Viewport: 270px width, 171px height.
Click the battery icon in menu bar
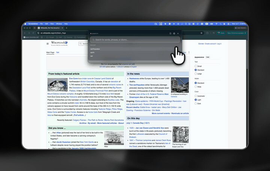(x=211, y=24)
